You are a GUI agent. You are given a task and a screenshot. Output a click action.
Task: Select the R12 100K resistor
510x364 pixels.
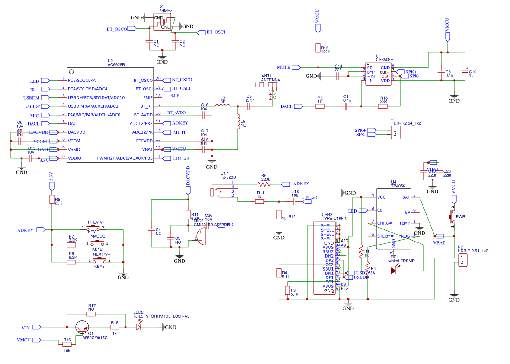click(318, 48)
